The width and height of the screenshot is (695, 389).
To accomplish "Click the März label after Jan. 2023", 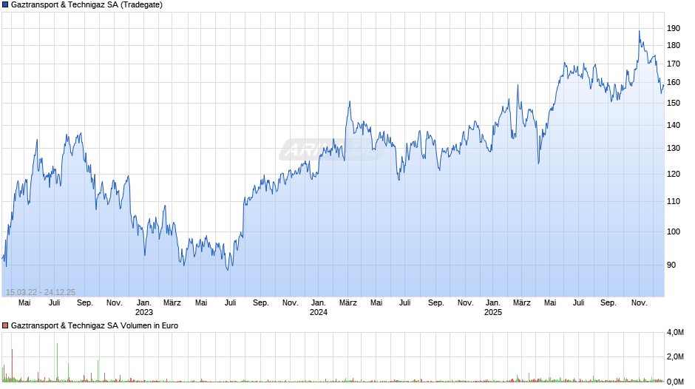I will 172,303.
